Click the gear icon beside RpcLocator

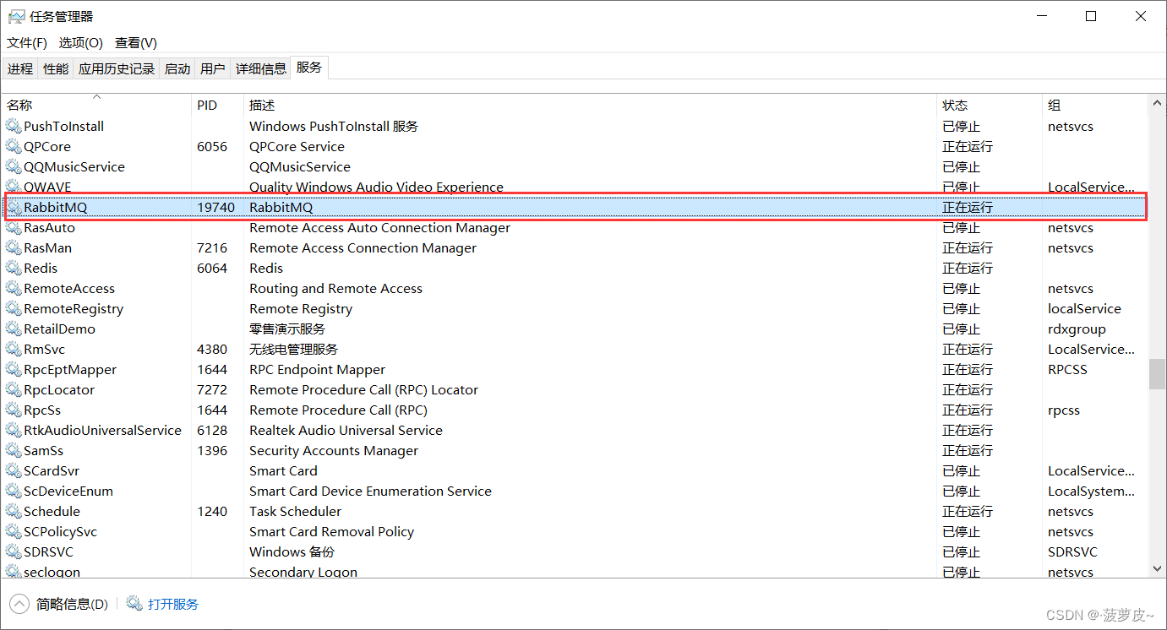coord(14,390)
